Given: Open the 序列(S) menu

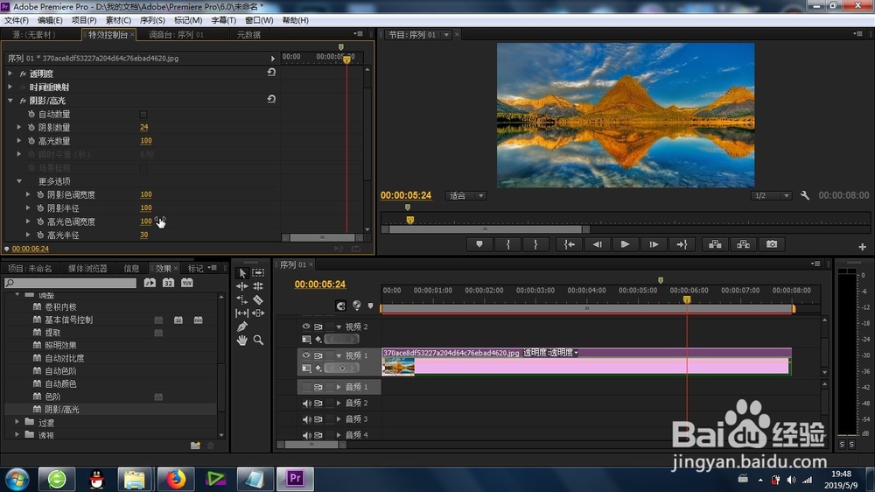Looking at the screenshot, I should [152, 20].
